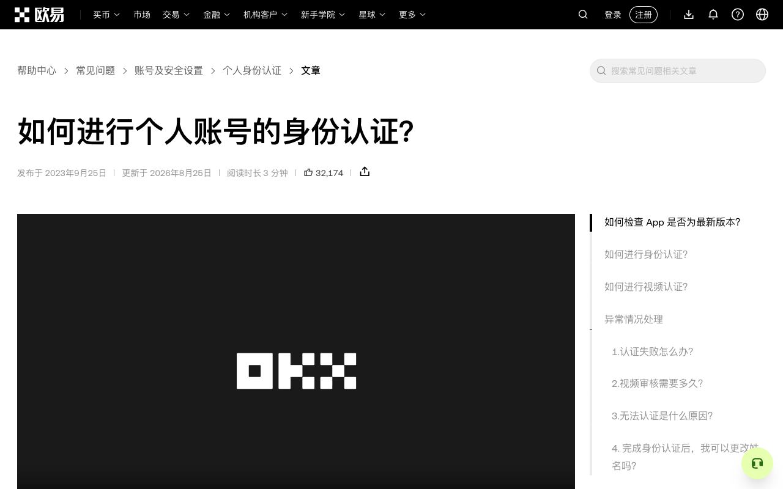This screenshot has height=489, width=783.
Task: Click the 文章 breadcrumb text
Action: (311, 71)
